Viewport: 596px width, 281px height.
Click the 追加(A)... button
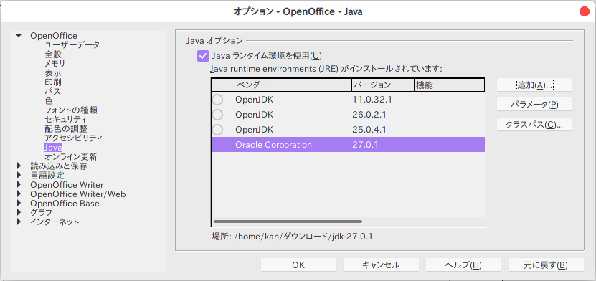534,85
